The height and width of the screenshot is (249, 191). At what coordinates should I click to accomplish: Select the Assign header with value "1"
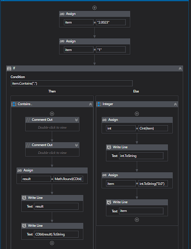[x=95, y=41]
